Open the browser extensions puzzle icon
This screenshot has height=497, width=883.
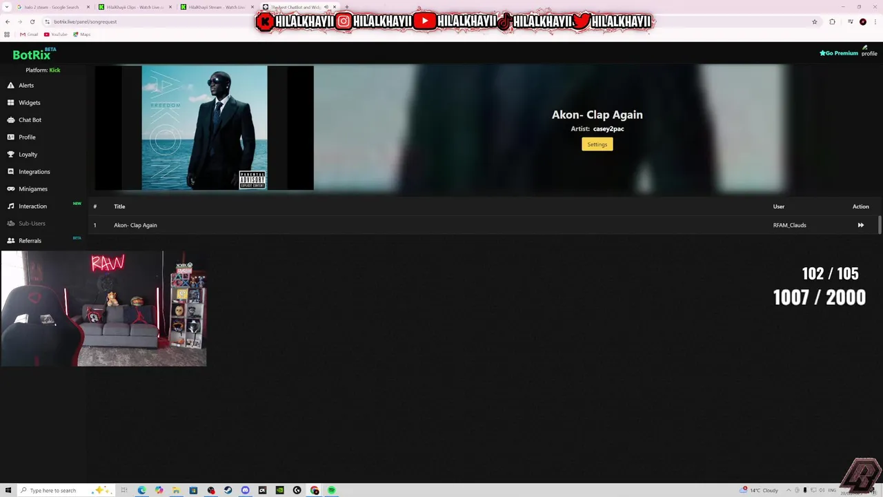click(x=832, y=21)
